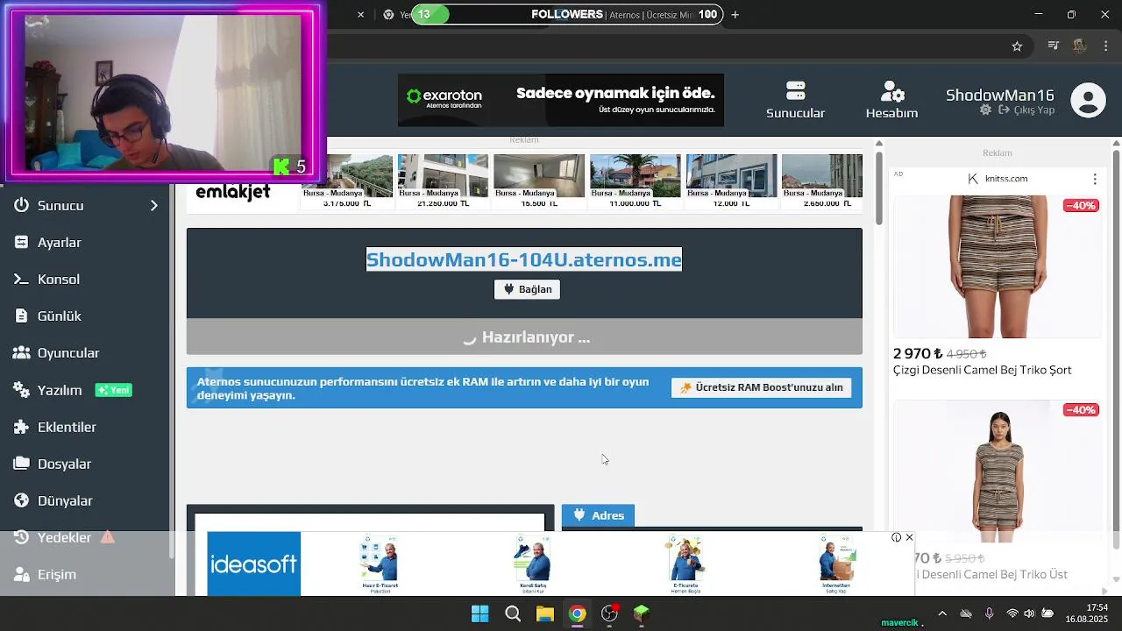Click the Hazırlanıyor status bar
1122x631 pixels.
(x=524, y=337)
